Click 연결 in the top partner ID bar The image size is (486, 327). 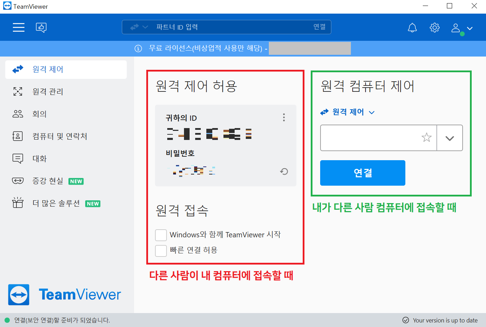(319, 27)
